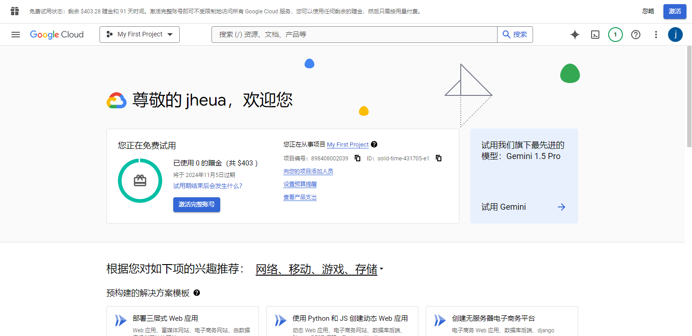Open the My First Project selector dropdown
The image size is (692, 336).
click(139, 34)
